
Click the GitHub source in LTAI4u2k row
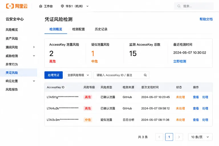coord(127,108)
